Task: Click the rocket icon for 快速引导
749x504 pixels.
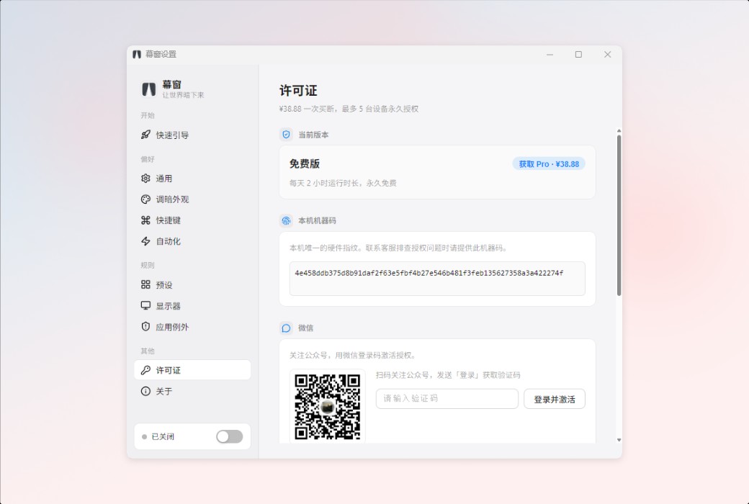Action: coord(145,135)
